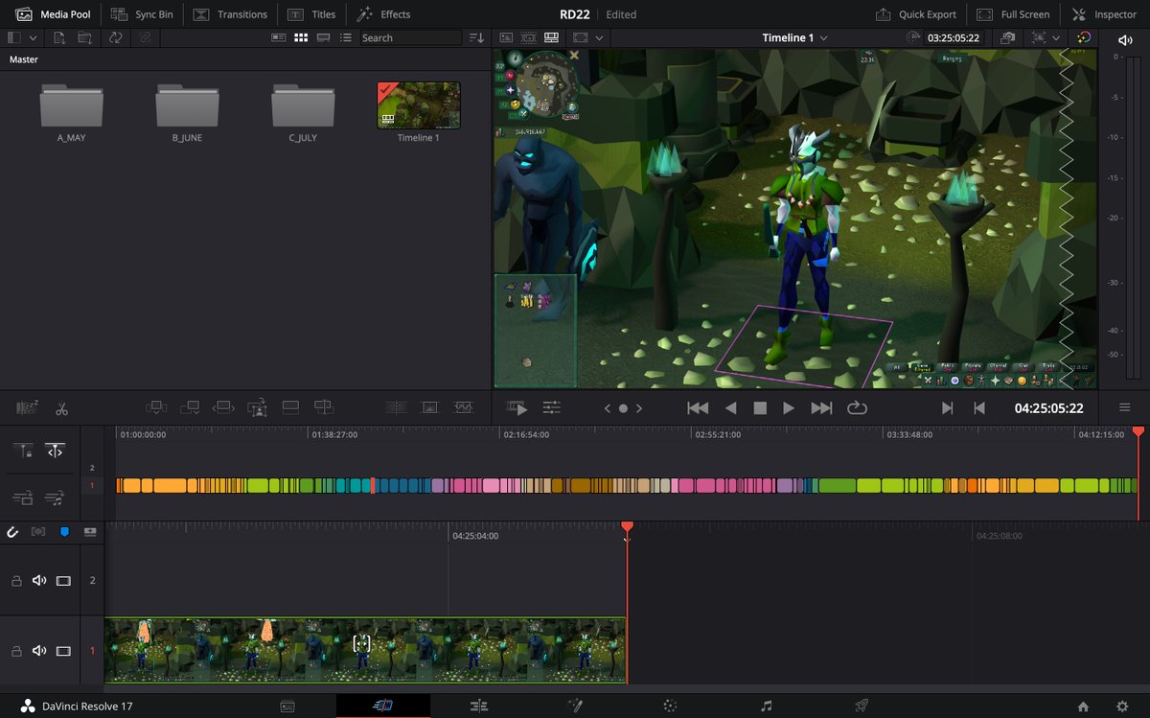Show the viewer Tools sliders icon
The image size is (1150, 718).
click(551, 407)
